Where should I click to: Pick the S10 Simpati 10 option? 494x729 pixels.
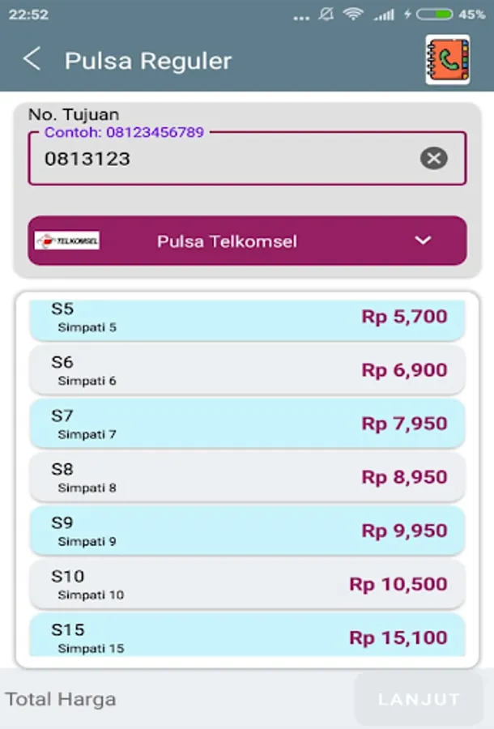coord(247,584)
